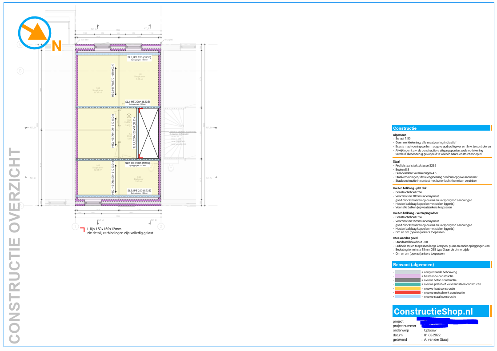This screenshot has height=351, width=497.
Task: Click the yellow nieuwe hout constructie swatch
Action: 407,288
